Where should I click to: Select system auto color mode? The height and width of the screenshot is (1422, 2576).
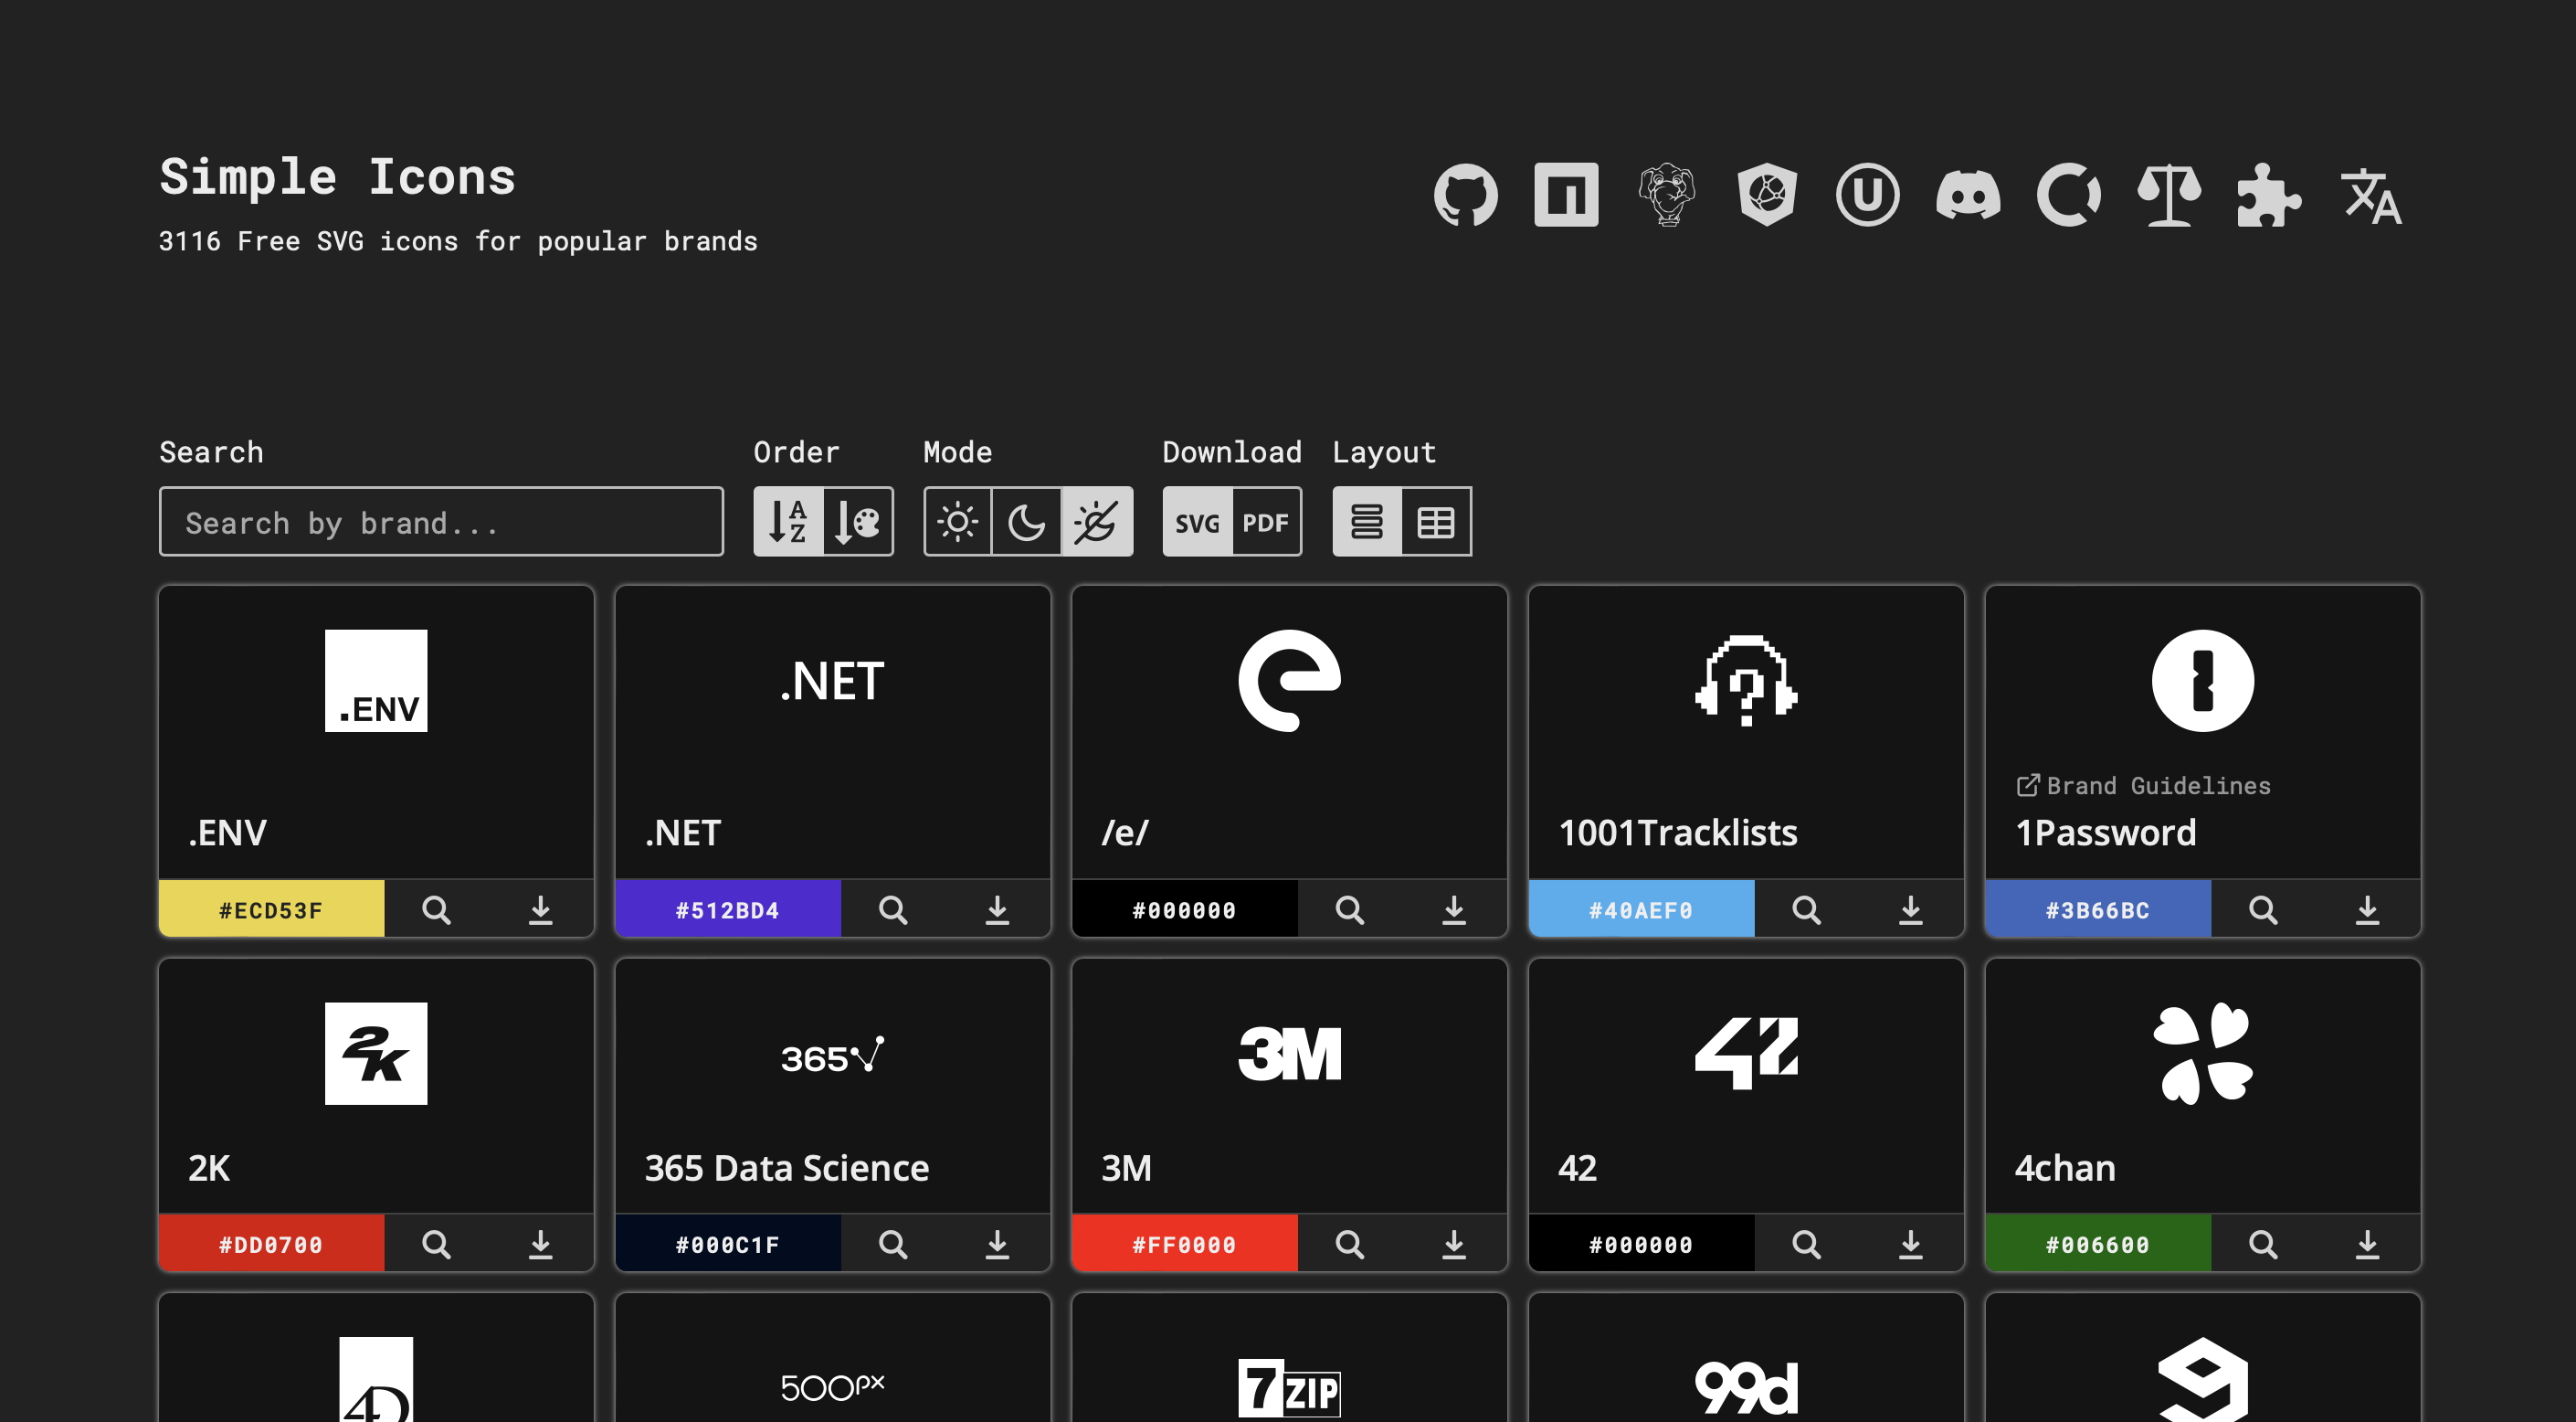[1096, 521]
